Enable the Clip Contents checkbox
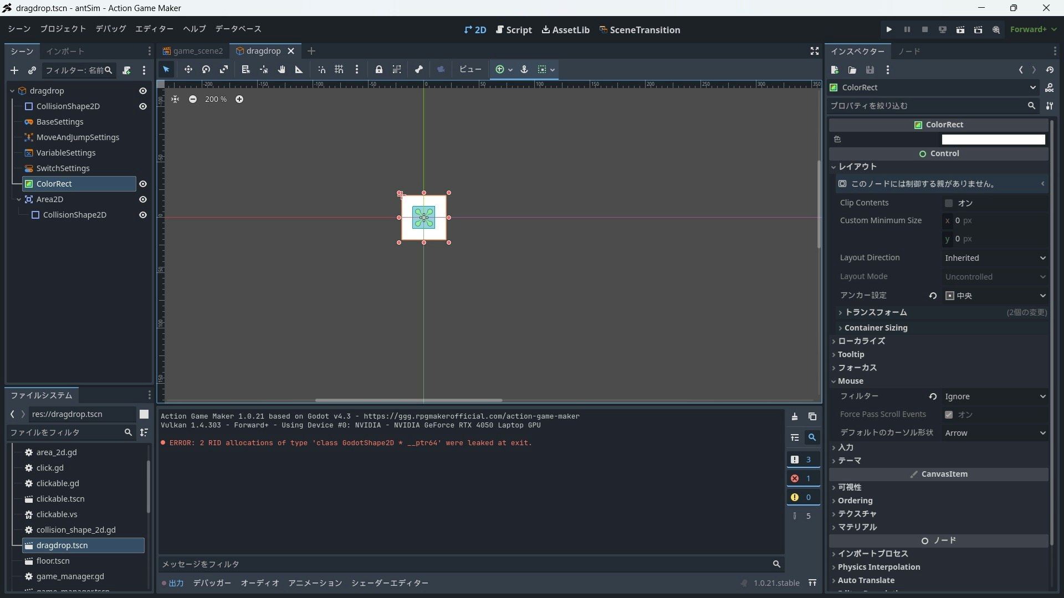The width and height of the screenshot is (1064, 598). (x=949, y=203)
